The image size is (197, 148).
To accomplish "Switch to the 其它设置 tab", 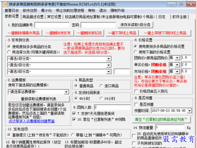I will pyautogui.click(x=54, y=17).
